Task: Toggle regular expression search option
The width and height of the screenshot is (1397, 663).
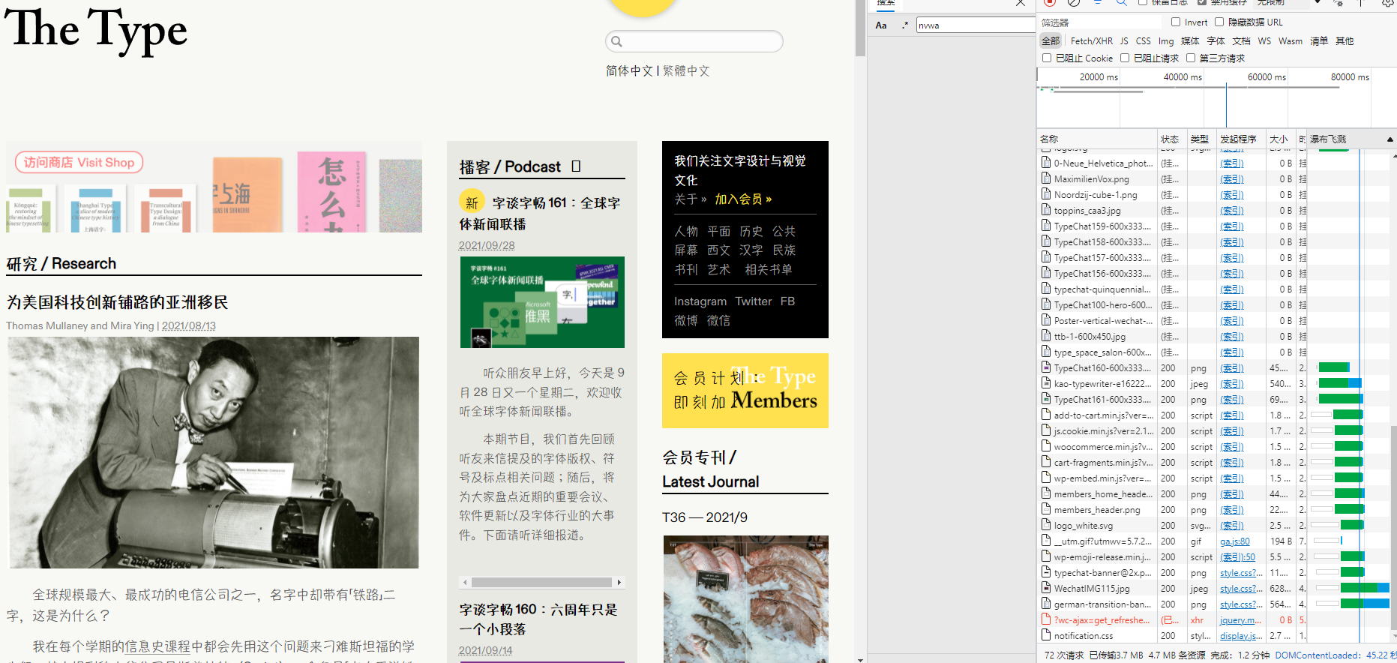Action: pos(905,25)
